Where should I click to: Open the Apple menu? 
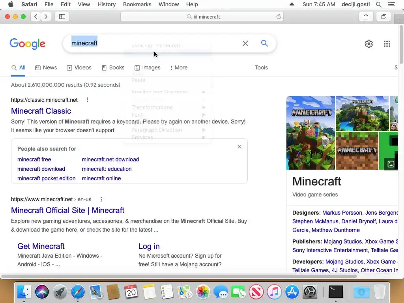click(x=11, y=4)
